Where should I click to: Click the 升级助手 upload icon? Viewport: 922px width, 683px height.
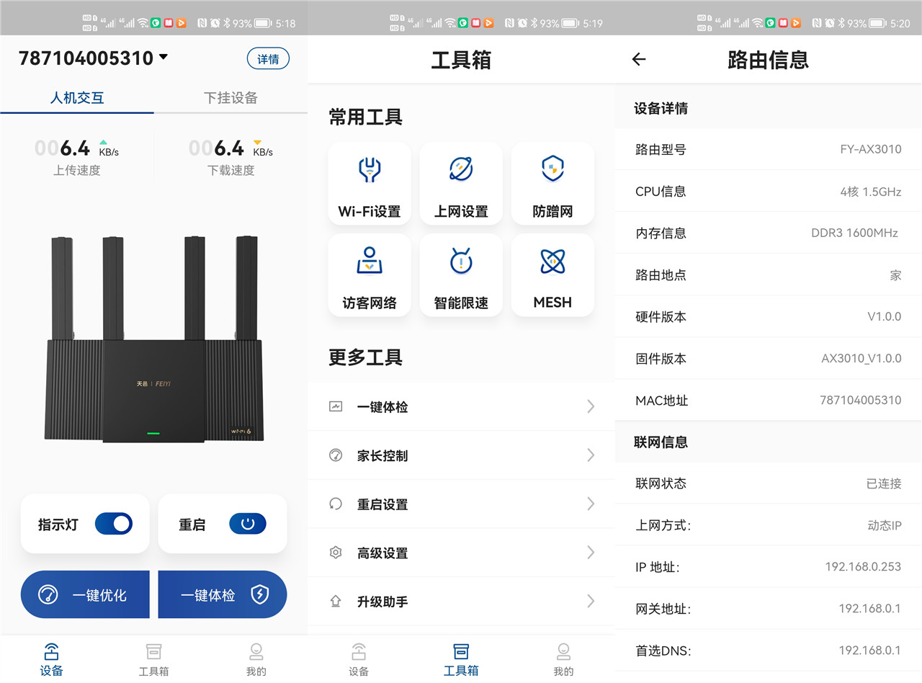[335, 601]
